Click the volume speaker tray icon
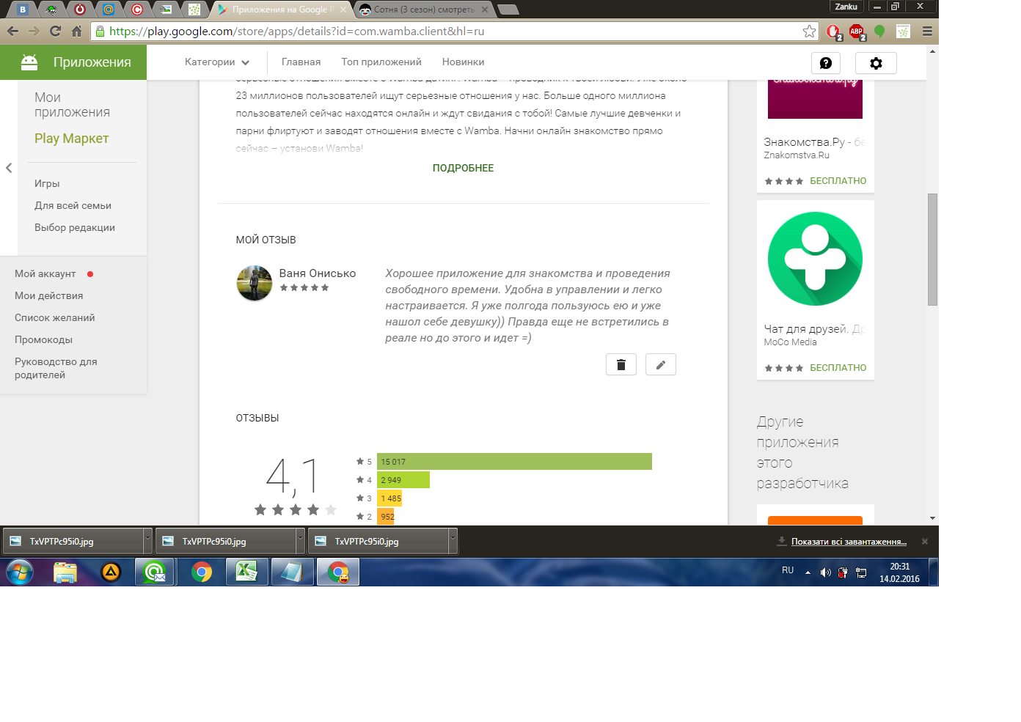 (x=825, y=572)
